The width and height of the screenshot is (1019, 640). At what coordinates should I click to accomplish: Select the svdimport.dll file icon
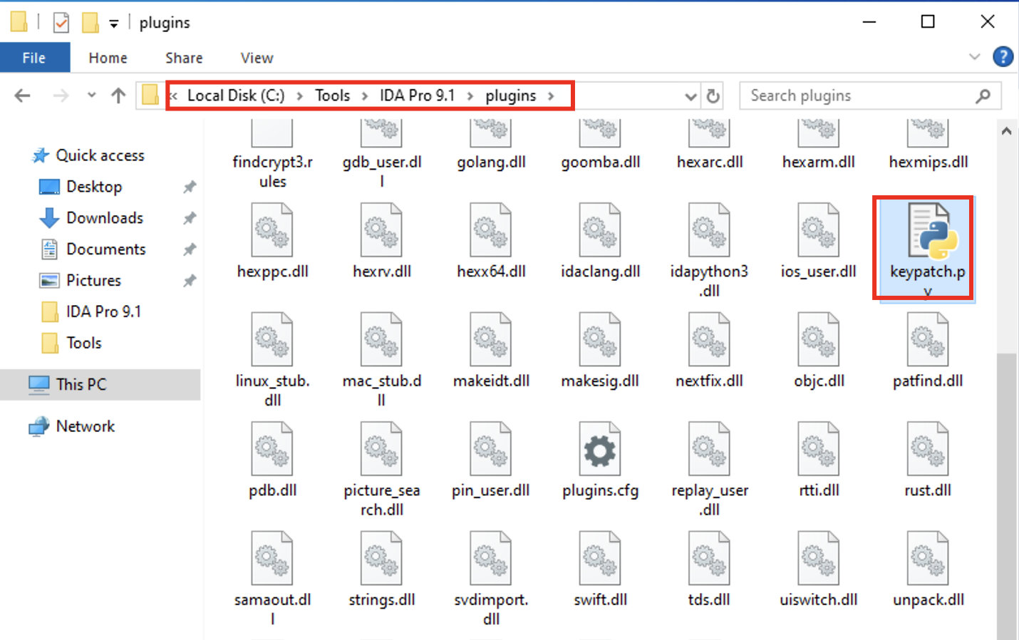click(x=491, y=558)
